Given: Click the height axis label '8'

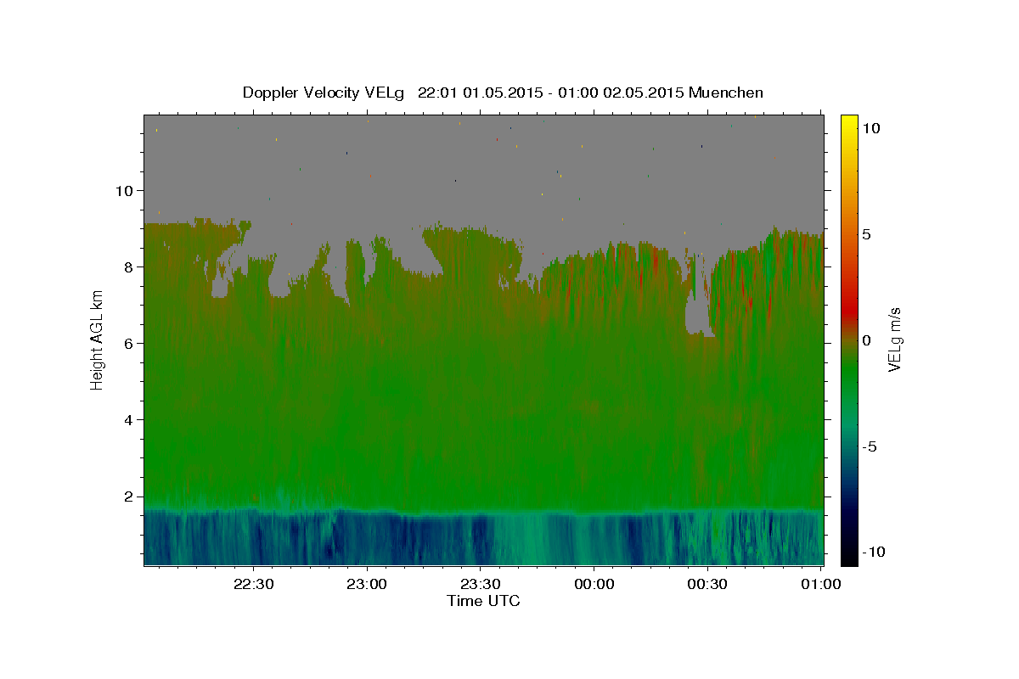Looking at the screenshot, I should (129, 267).
